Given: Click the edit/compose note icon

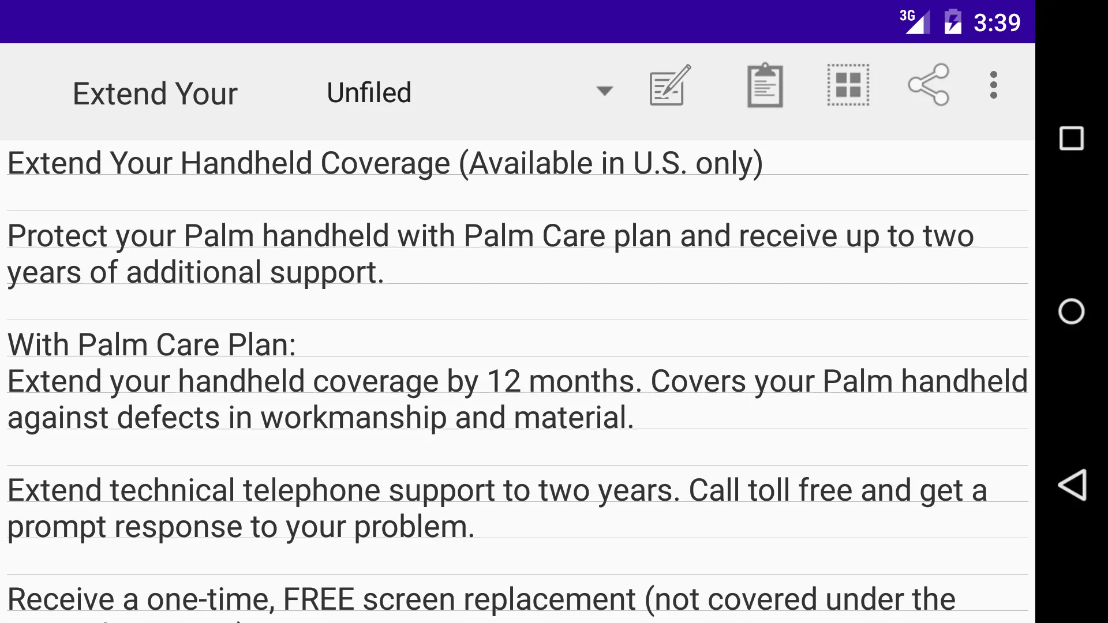Looking at the screenshot, I should 669,85.
